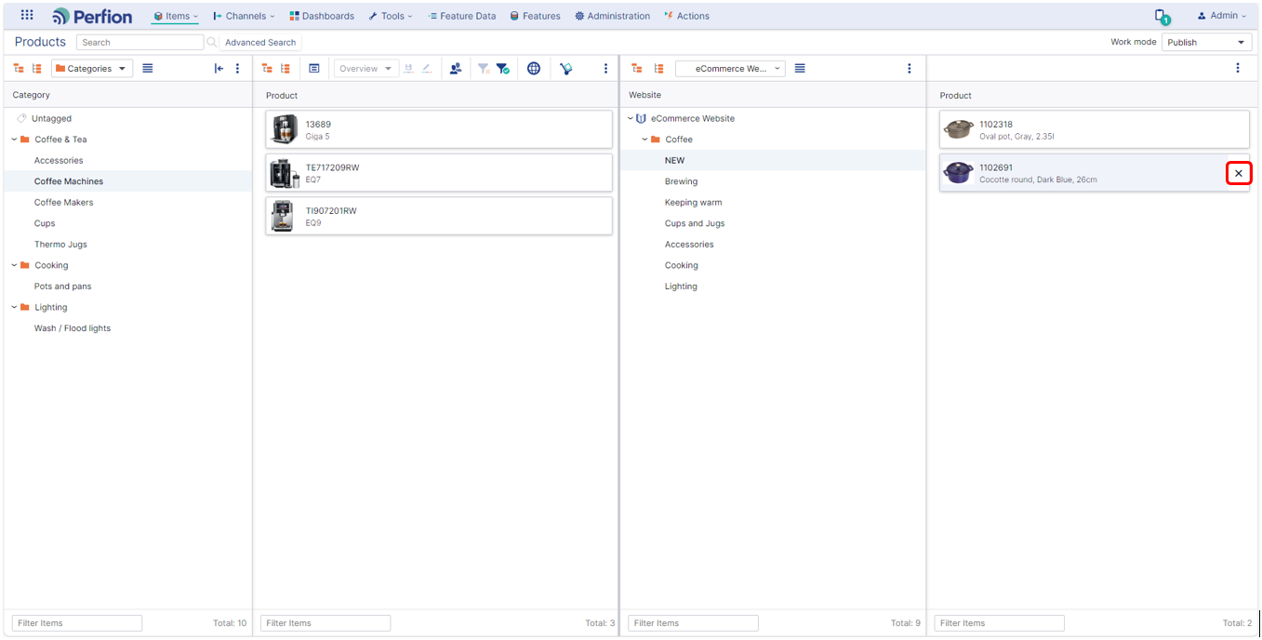This screenshot has height=640, width=1262.
Task: Open the Work mode Publish dropdown
Action: [1207, 42]
